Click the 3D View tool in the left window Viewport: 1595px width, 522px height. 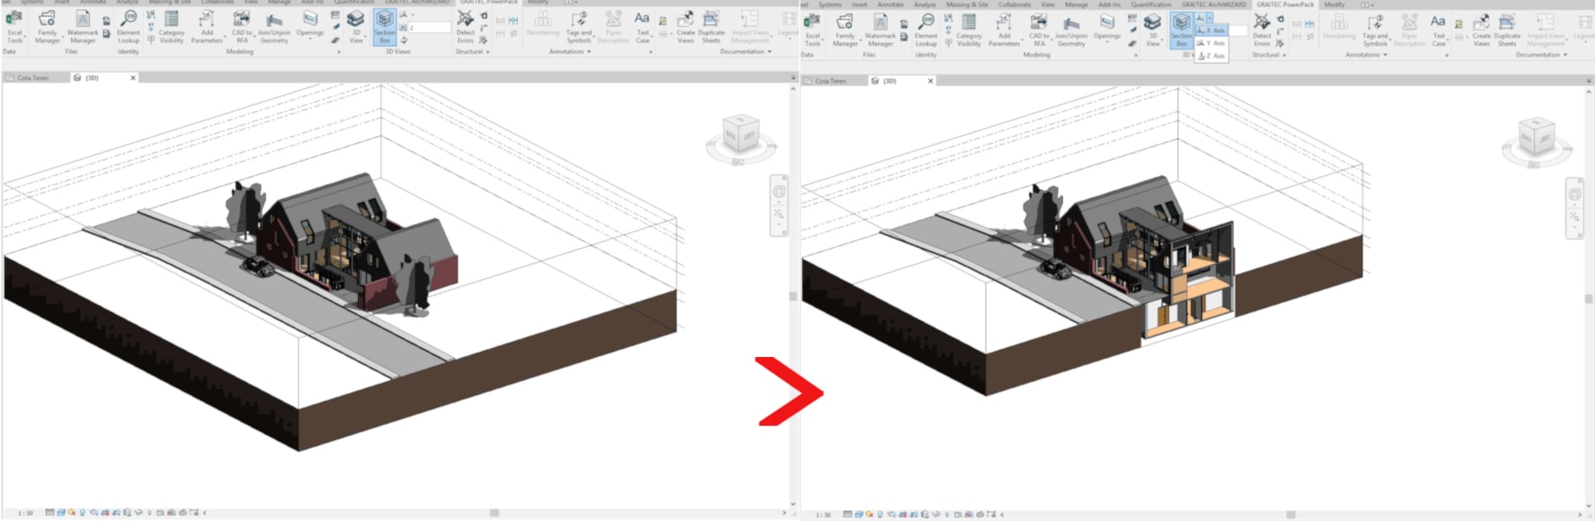pos(356,26)
